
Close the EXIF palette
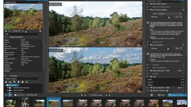click(41, 34)
